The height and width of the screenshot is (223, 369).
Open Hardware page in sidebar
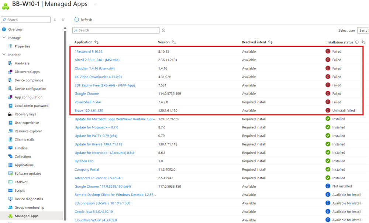pos(22,63)
